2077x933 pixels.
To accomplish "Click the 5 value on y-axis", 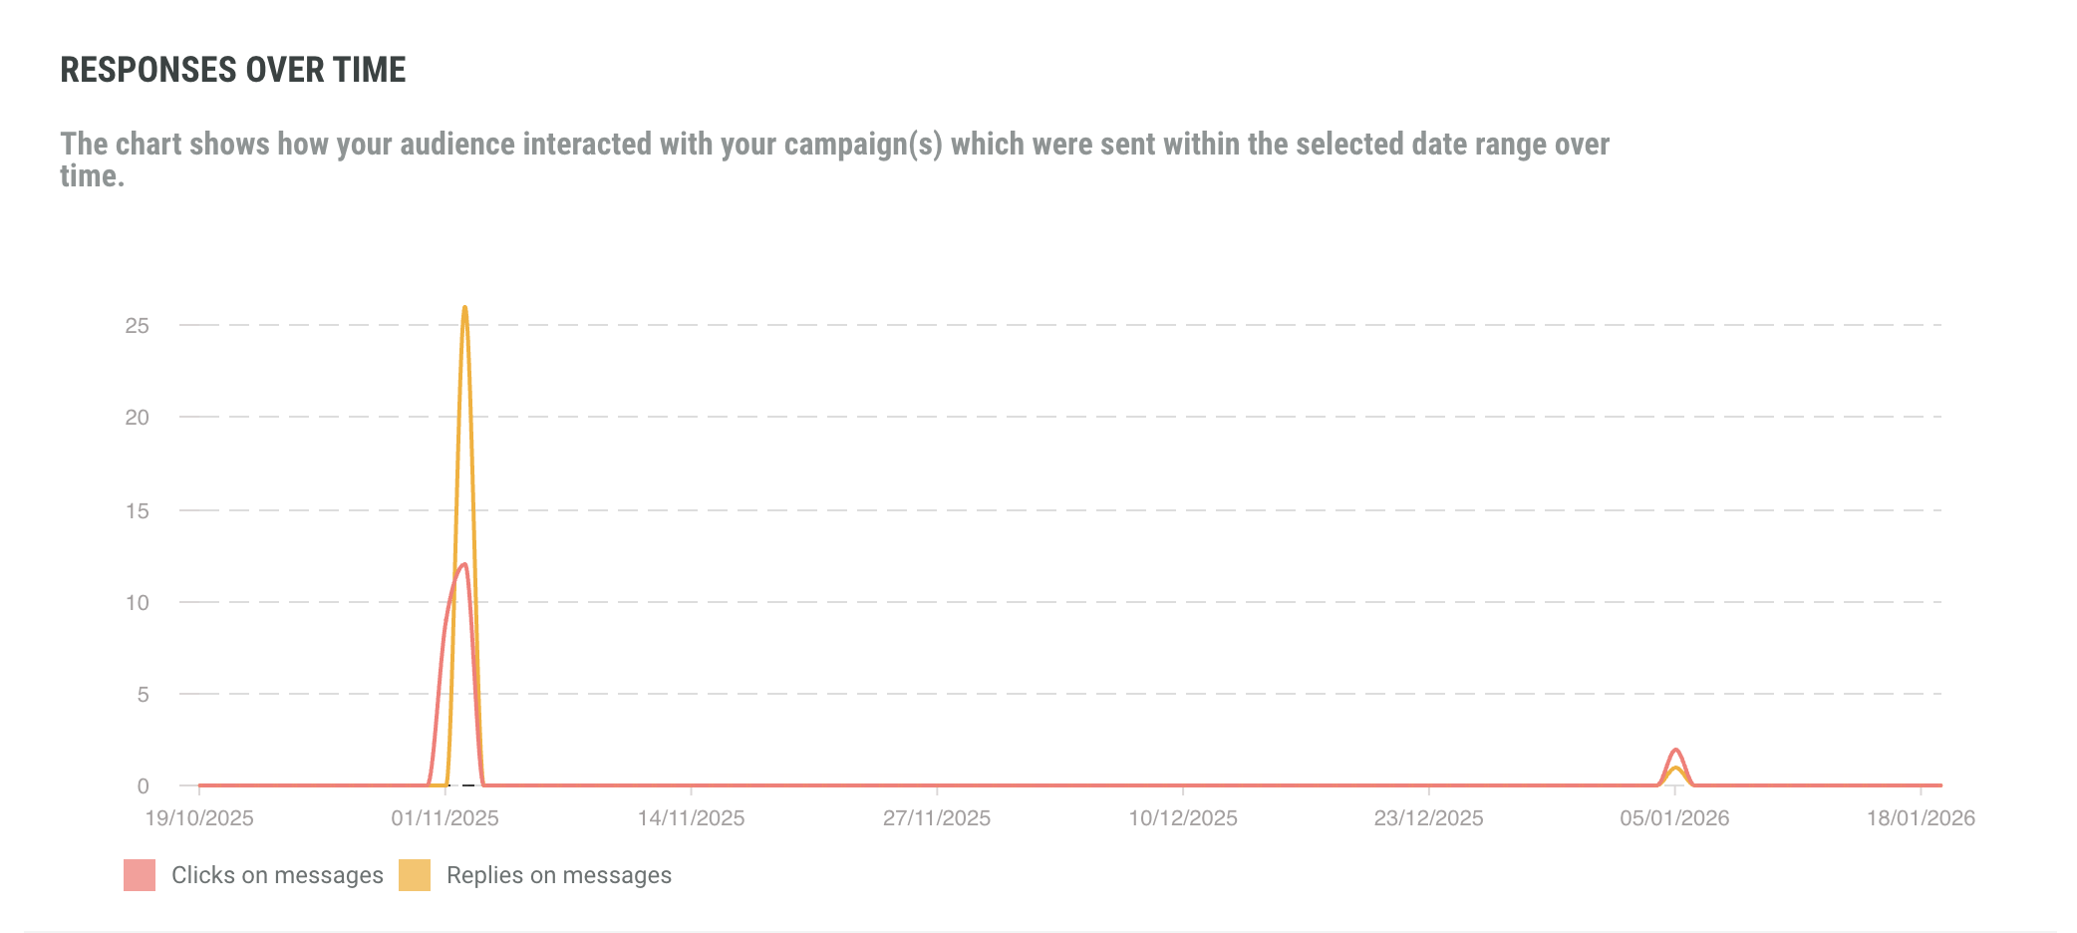I will [x=144, y=695].
